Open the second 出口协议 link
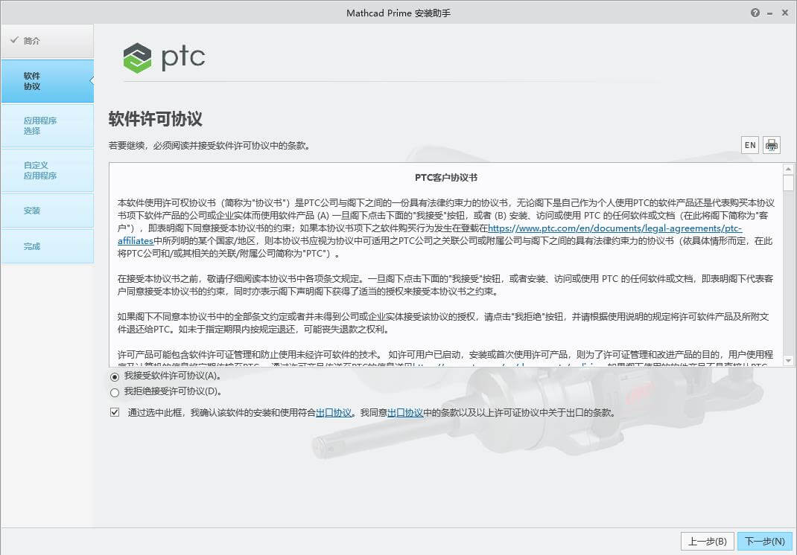Image resolution: width=797 pixels, height=555 pixels. pos(405,413)
